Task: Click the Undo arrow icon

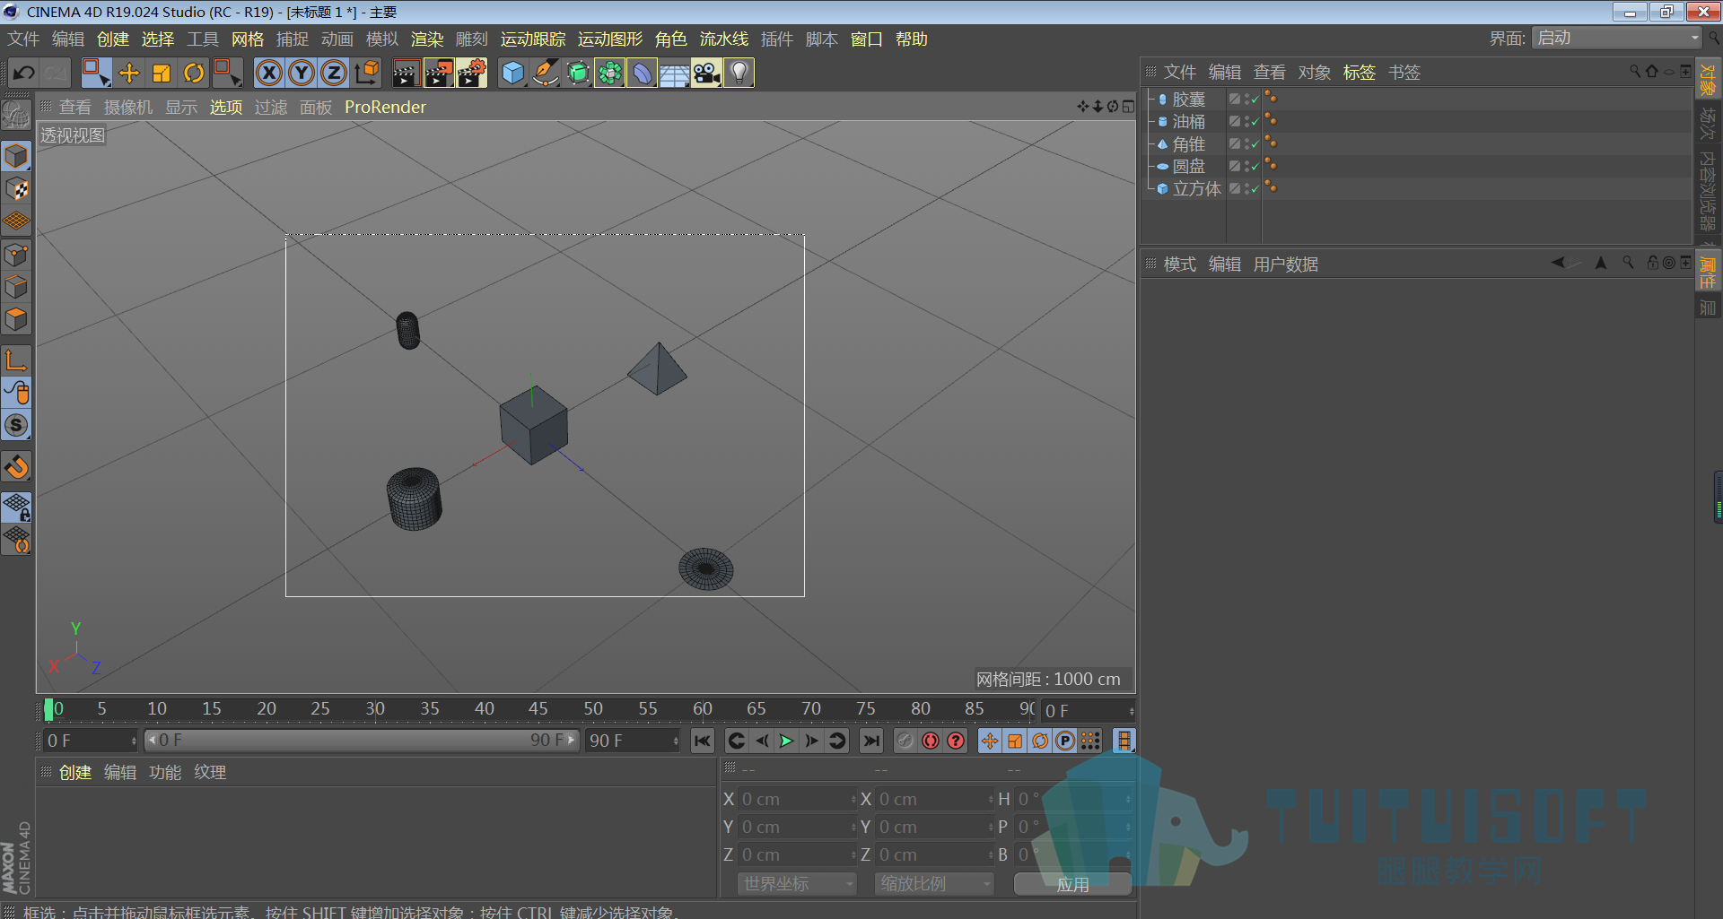Action: click(24, 73)
